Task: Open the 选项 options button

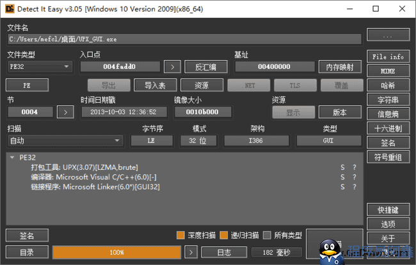Action: (388, 224)
